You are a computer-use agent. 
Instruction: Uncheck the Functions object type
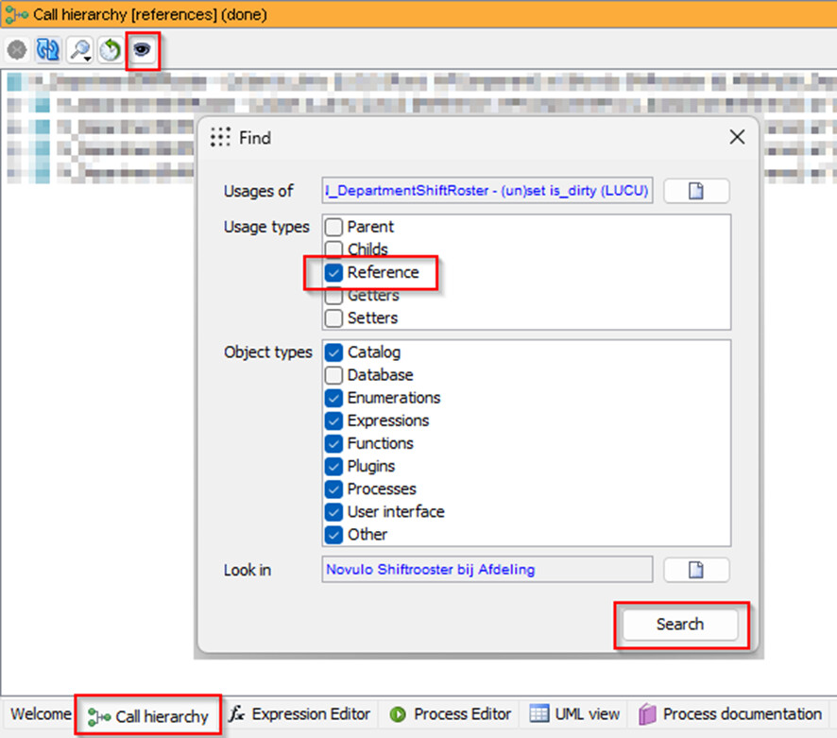click(x=333, y=443)
